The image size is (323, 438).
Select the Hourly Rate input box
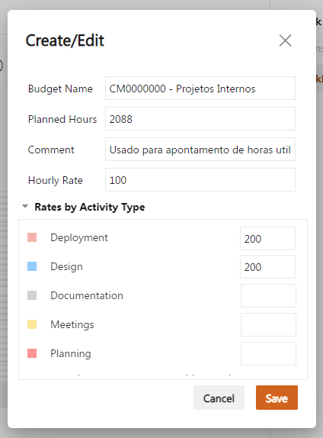click(x=200, y=179)
